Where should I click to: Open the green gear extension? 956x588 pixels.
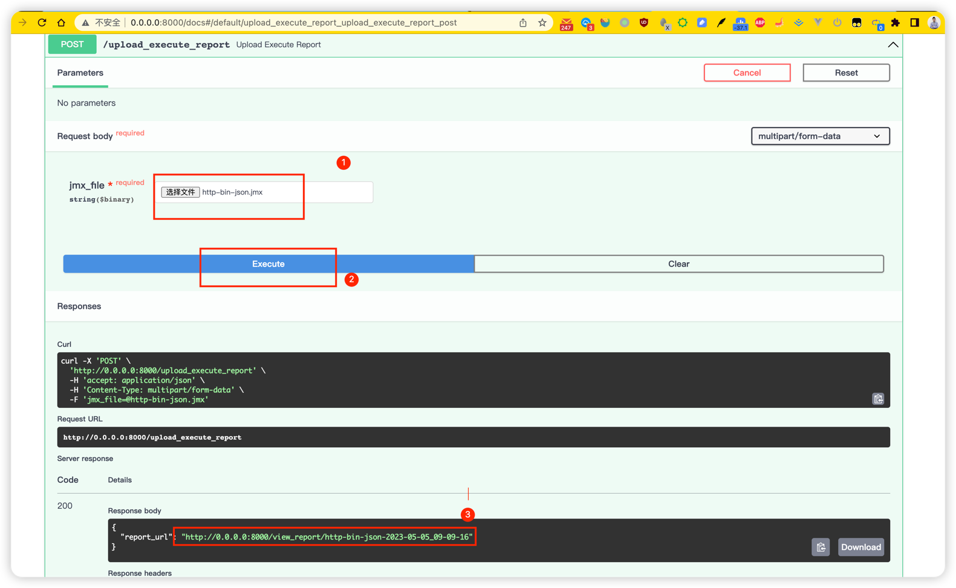coord(683,22)
